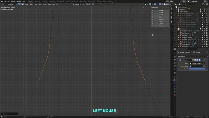Select face select mode icon
The width and height of the screenshot is (209, 118).
point(23,4)
